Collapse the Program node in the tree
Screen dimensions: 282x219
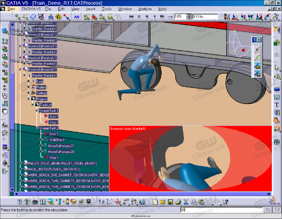(29, 99)
